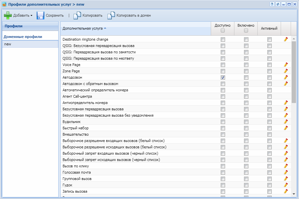Click pencil icon for Будильник row
This screenshot has width=299, height=199.
pos(286,122)
